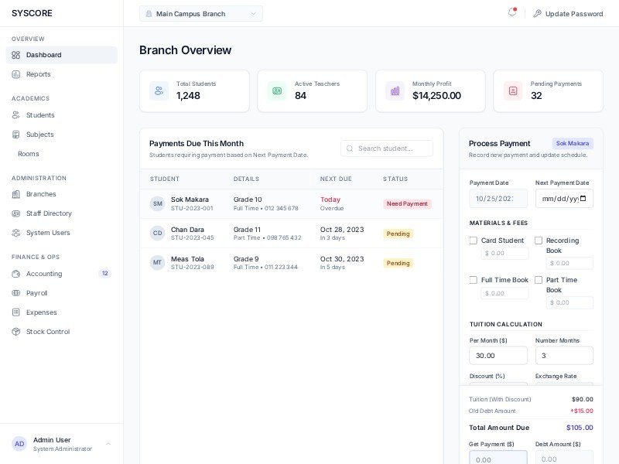Enable the Recording Book checkbox

pos(539,241)
